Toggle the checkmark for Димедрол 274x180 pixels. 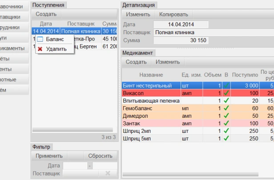[226, 116]
